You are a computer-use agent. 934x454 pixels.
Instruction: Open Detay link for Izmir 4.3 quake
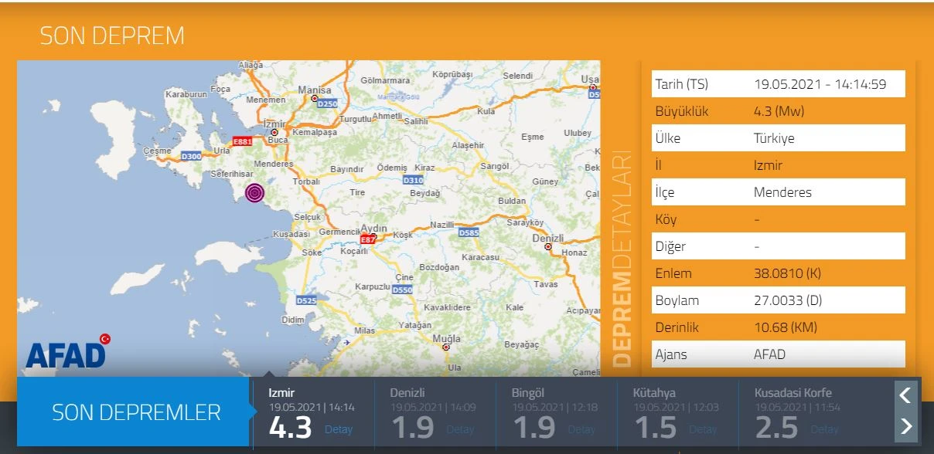[339, 429]
